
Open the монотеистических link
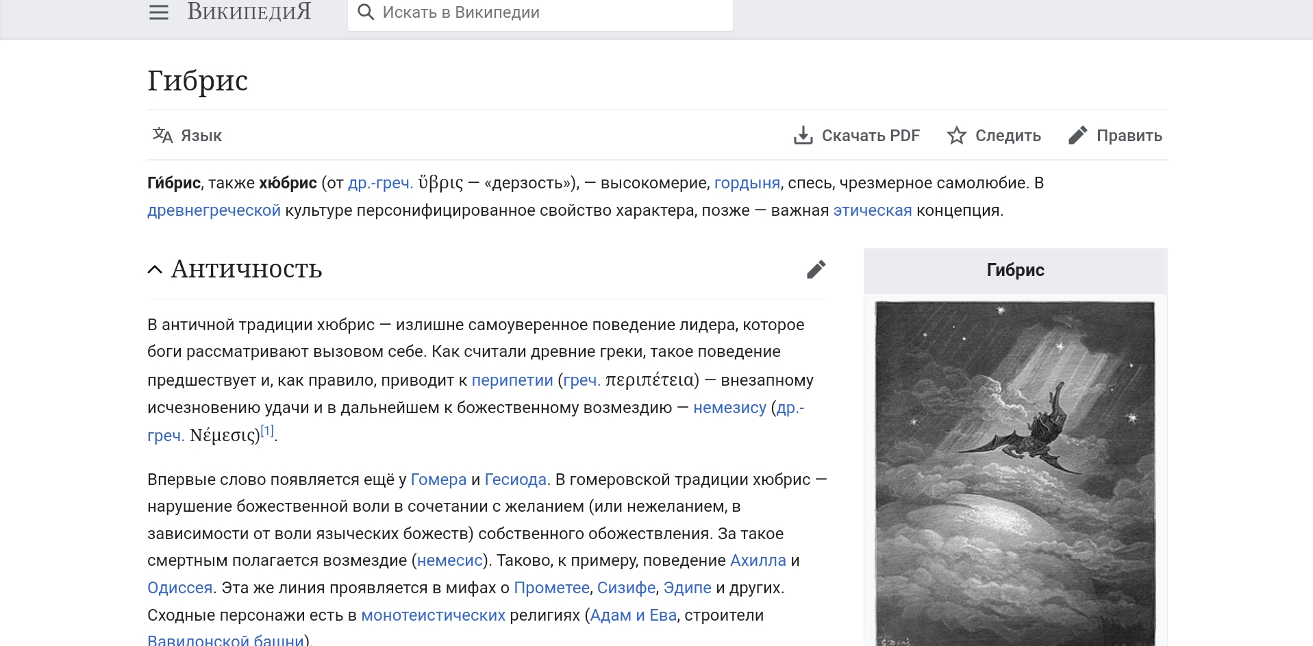coord(434,615)
